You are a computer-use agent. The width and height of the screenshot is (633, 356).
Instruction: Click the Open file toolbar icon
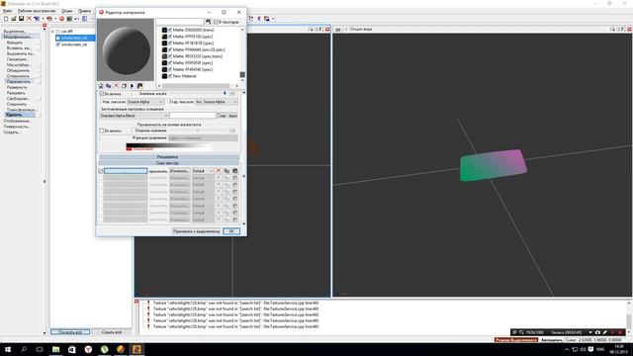point(13,19)
